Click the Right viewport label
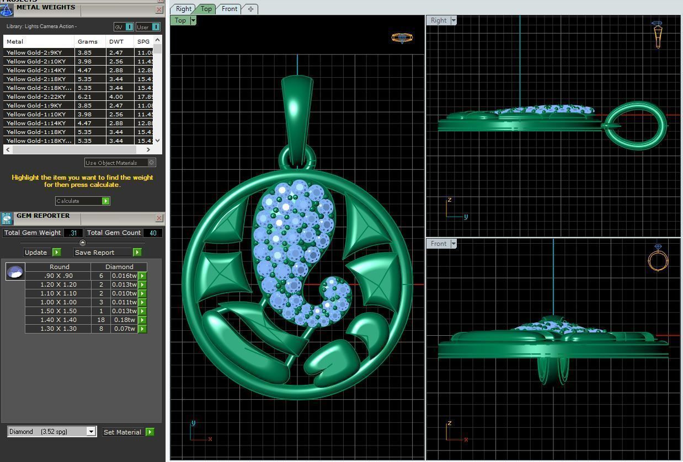Screen dimensions: 683x462 pos(439,20)
